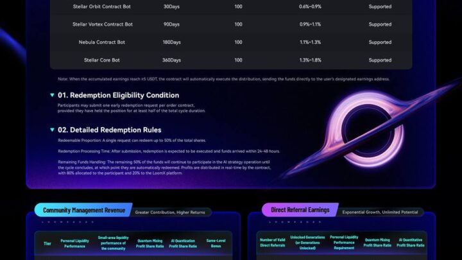Click Supported status for Stellar Core Bot
Image resolution: width=462 pixels, height=260 pixels.
click(380, 60)
